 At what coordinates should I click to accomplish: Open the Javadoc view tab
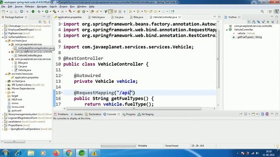[77, 114]
